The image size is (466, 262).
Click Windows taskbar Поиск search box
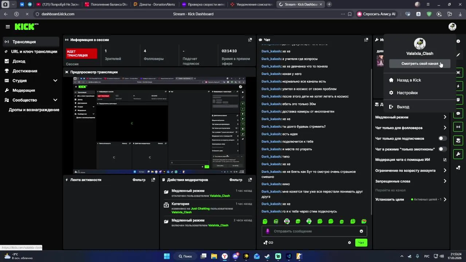[x=185, y=256]
